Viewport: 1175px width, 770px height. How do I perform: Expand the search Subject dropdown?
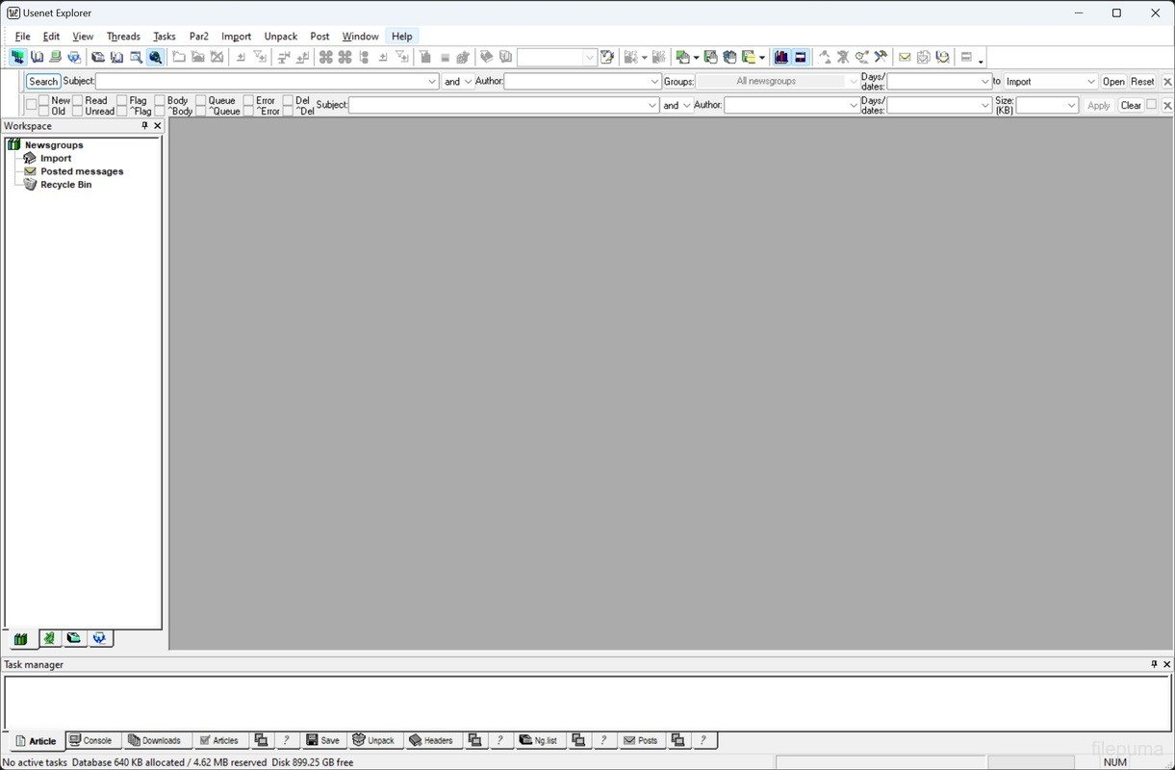[432, 82]
